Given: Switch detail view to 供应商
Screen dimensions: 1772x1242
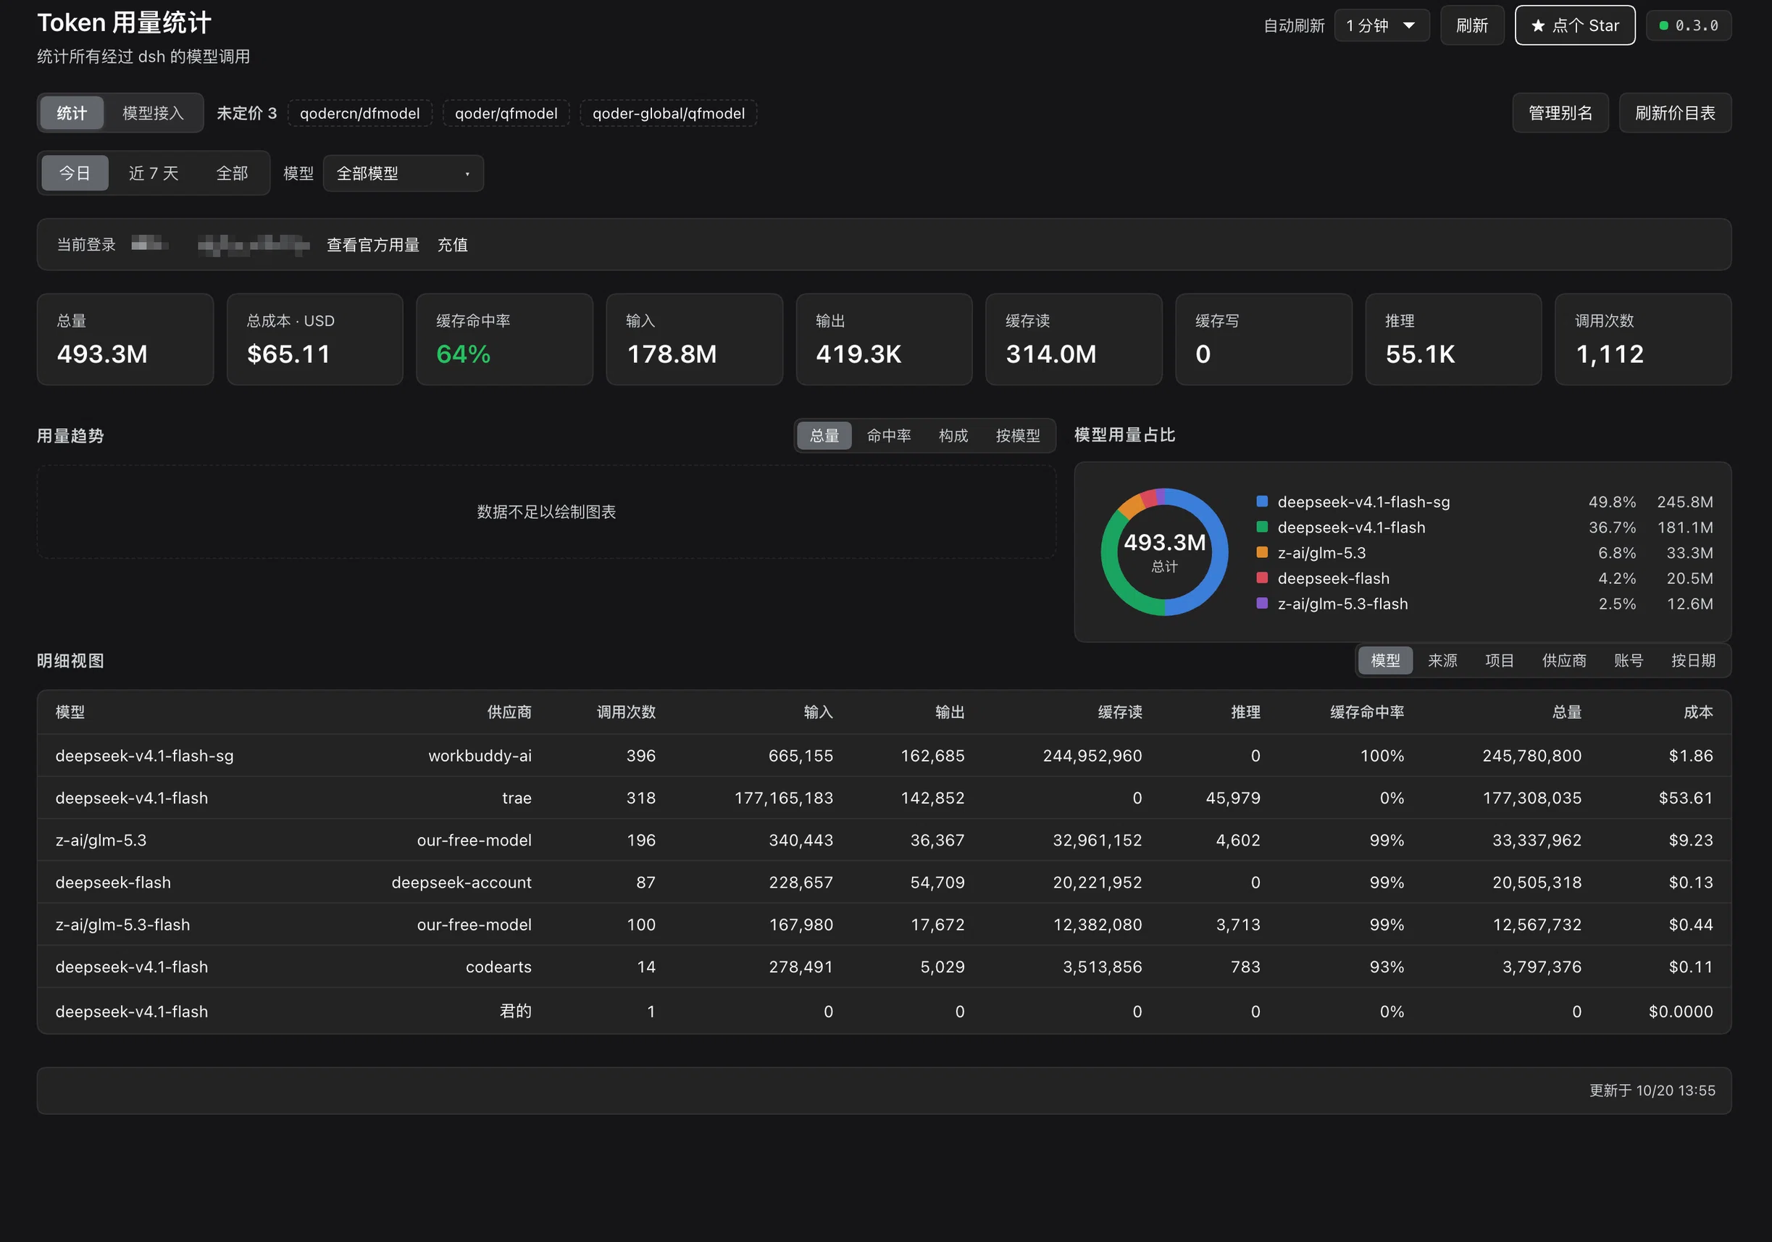Looking at the screenshot, I should coord(1563,661).
